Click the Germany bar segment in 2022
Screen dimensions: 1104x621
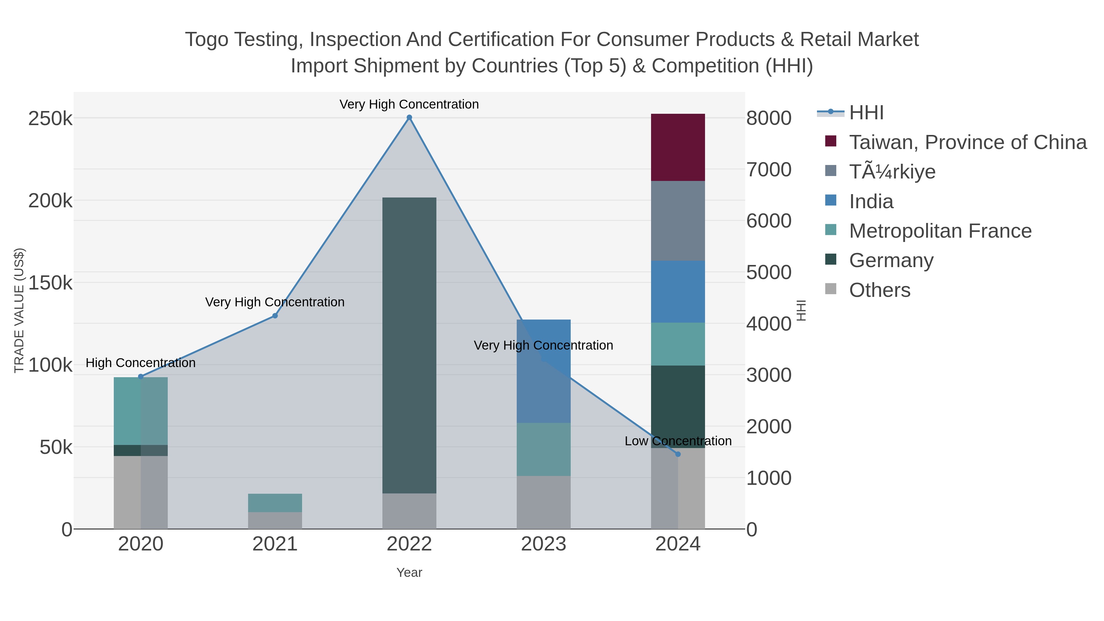point(409,345)
